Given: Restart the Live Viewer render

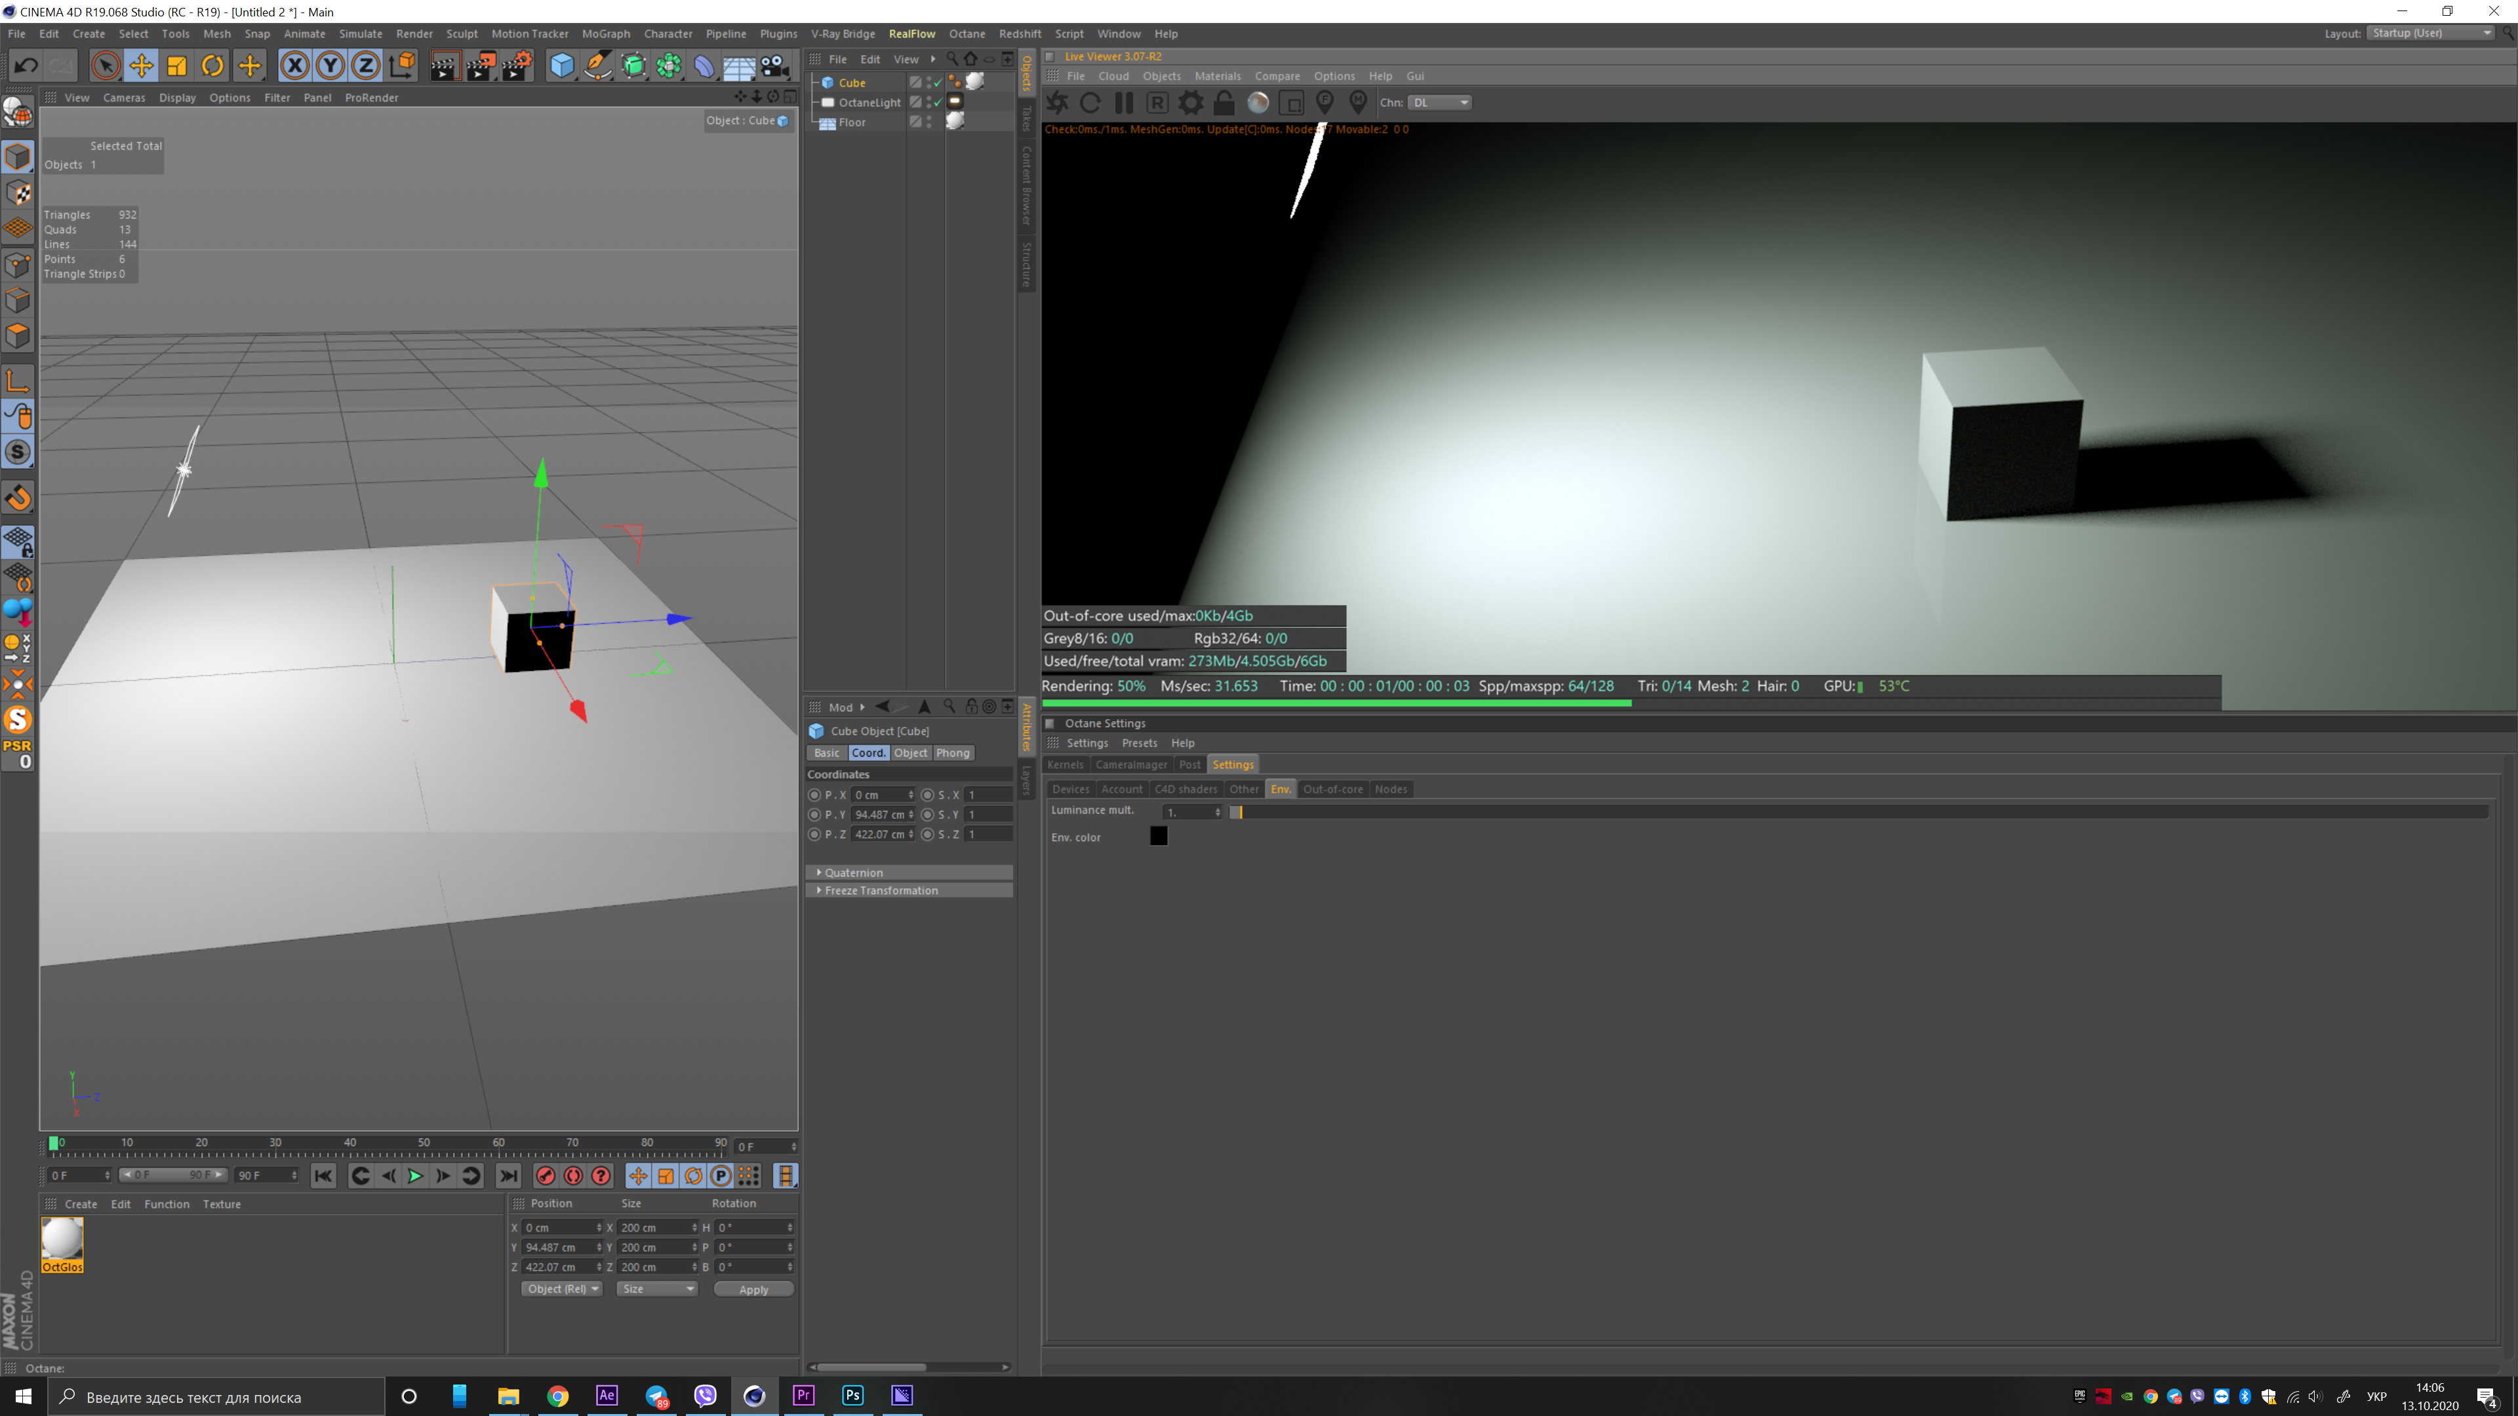Looking at the screenshot, I should coord(1091,103).
